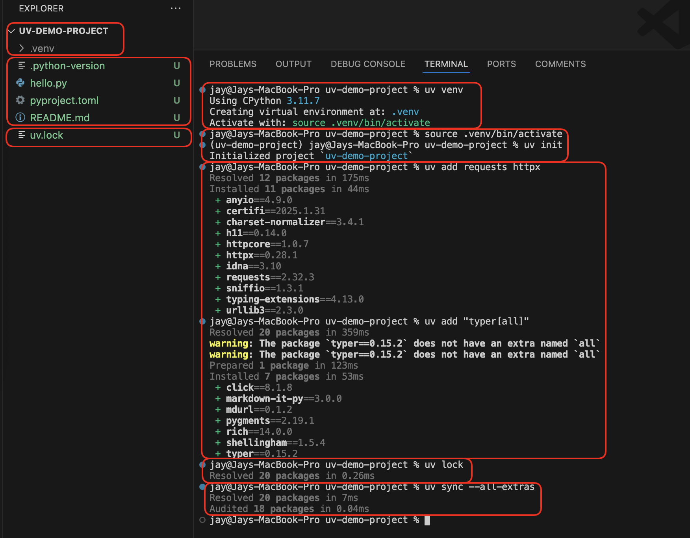Expand the .venv folder chevron
Viewport: 690px width, 538px height.
(x=22, y=48)
